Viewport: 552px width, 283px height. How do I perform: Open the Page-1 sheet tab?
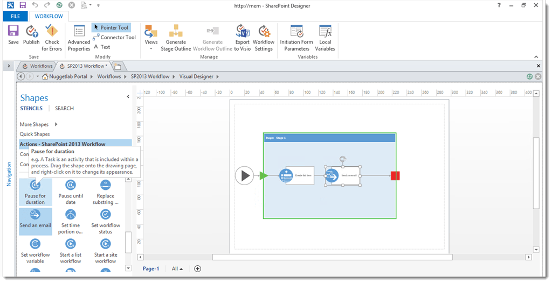tap(151, 268)
